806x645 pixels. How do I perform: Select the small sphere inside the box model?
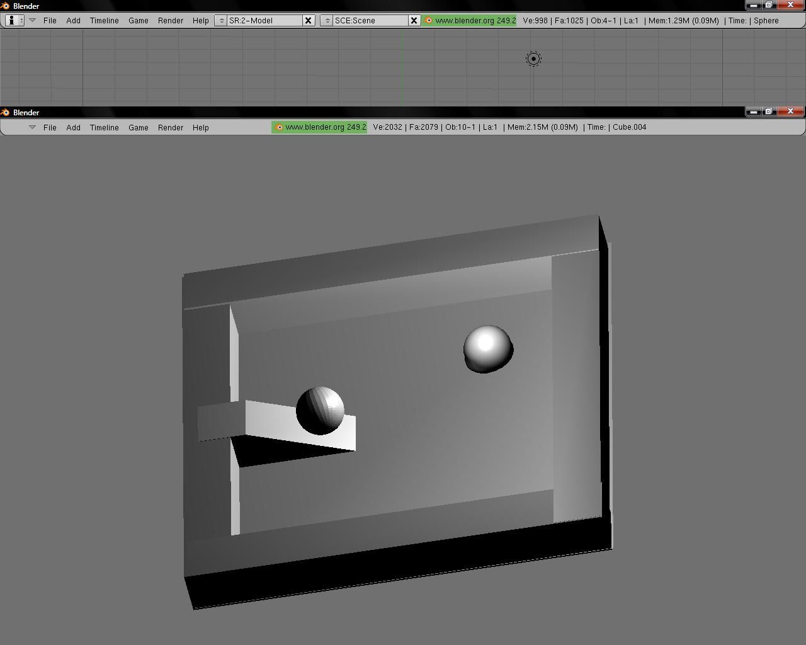point(319,409)
